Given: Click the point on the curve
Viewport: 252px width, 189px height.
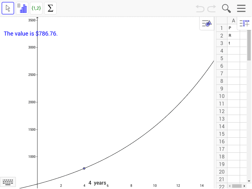Looking at the screenshot, I should (x=84, y=169).
